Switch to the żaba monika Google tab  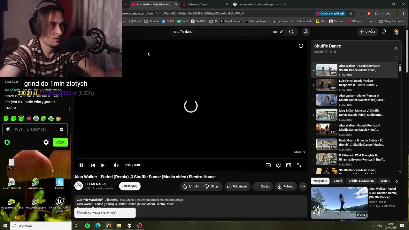pyautogui.click(x=256, y=4)
